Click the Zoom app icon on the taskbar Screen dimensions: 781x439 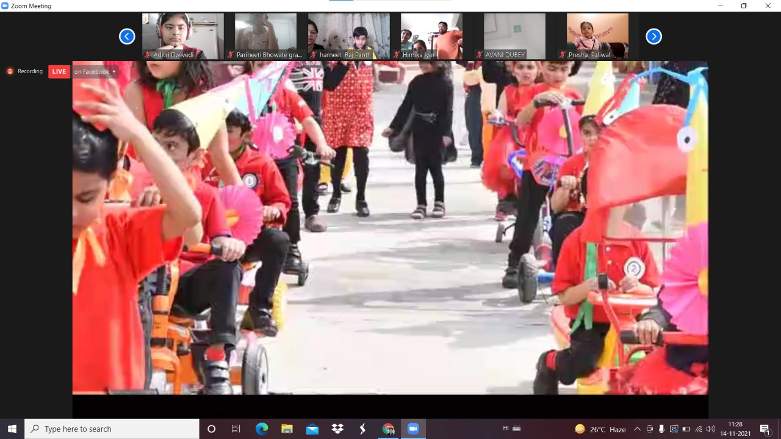[x=413, y=429]
